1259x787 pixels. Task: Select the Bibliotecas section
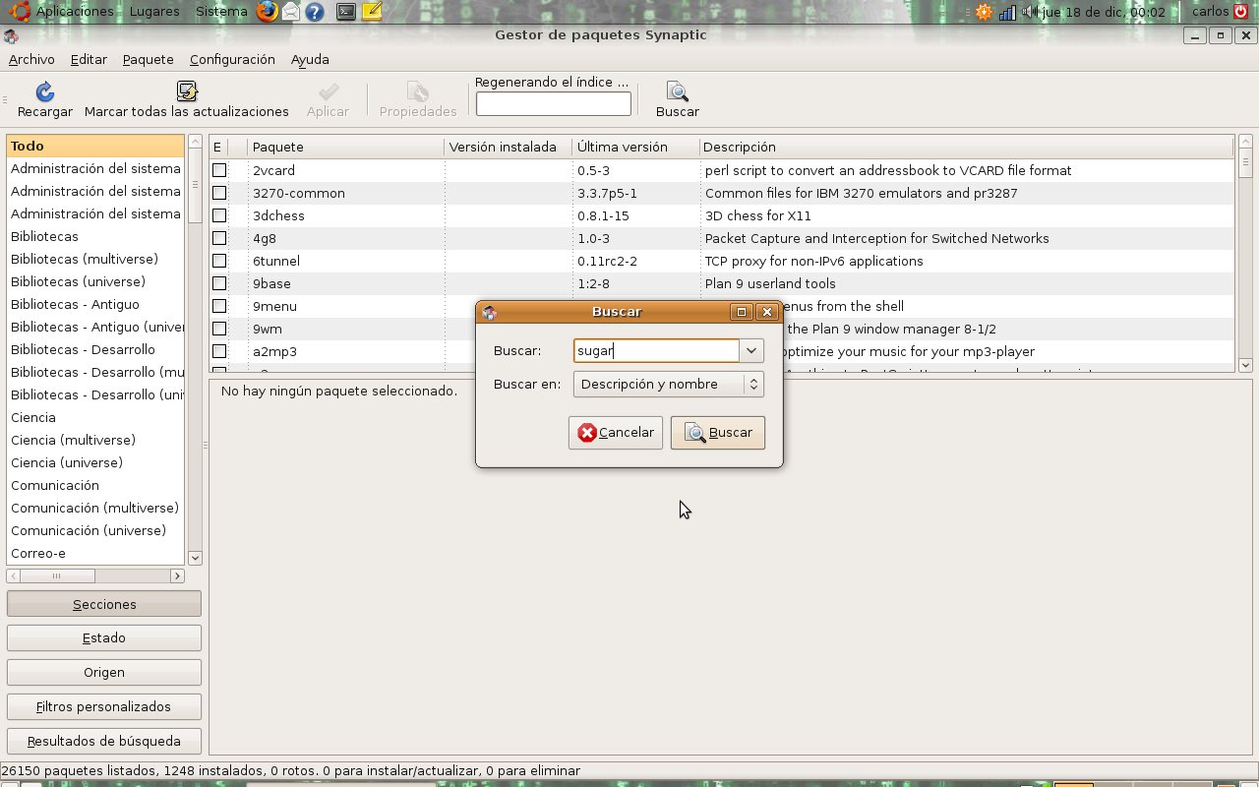pyautogui.click(x=95, y=236)
